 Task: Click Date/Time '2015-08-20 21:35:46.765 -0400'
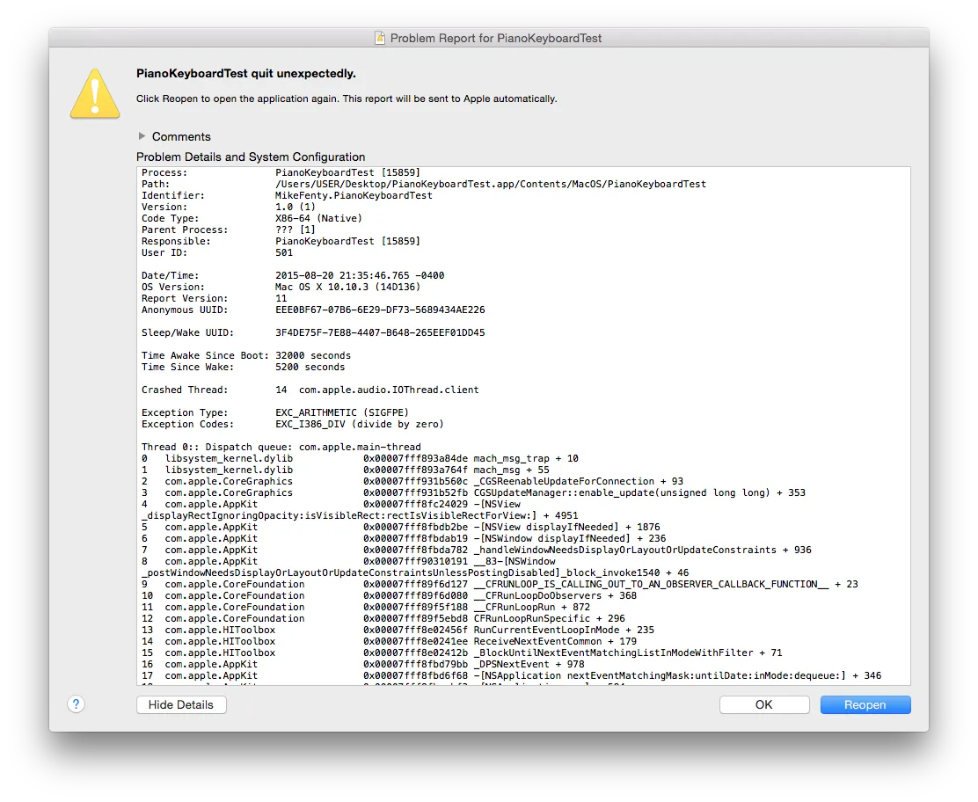(360, 275)
